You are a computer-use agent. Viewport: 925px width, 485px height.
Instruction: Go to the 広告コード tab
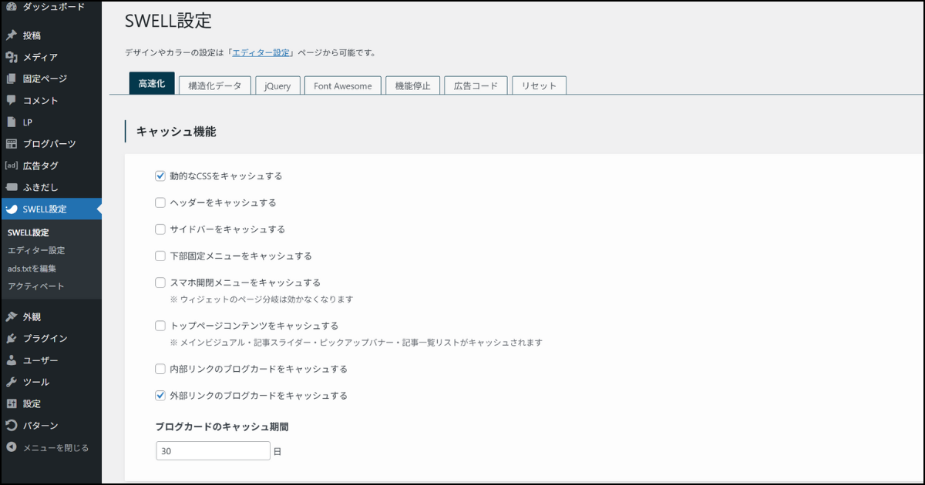coord(476,85)
